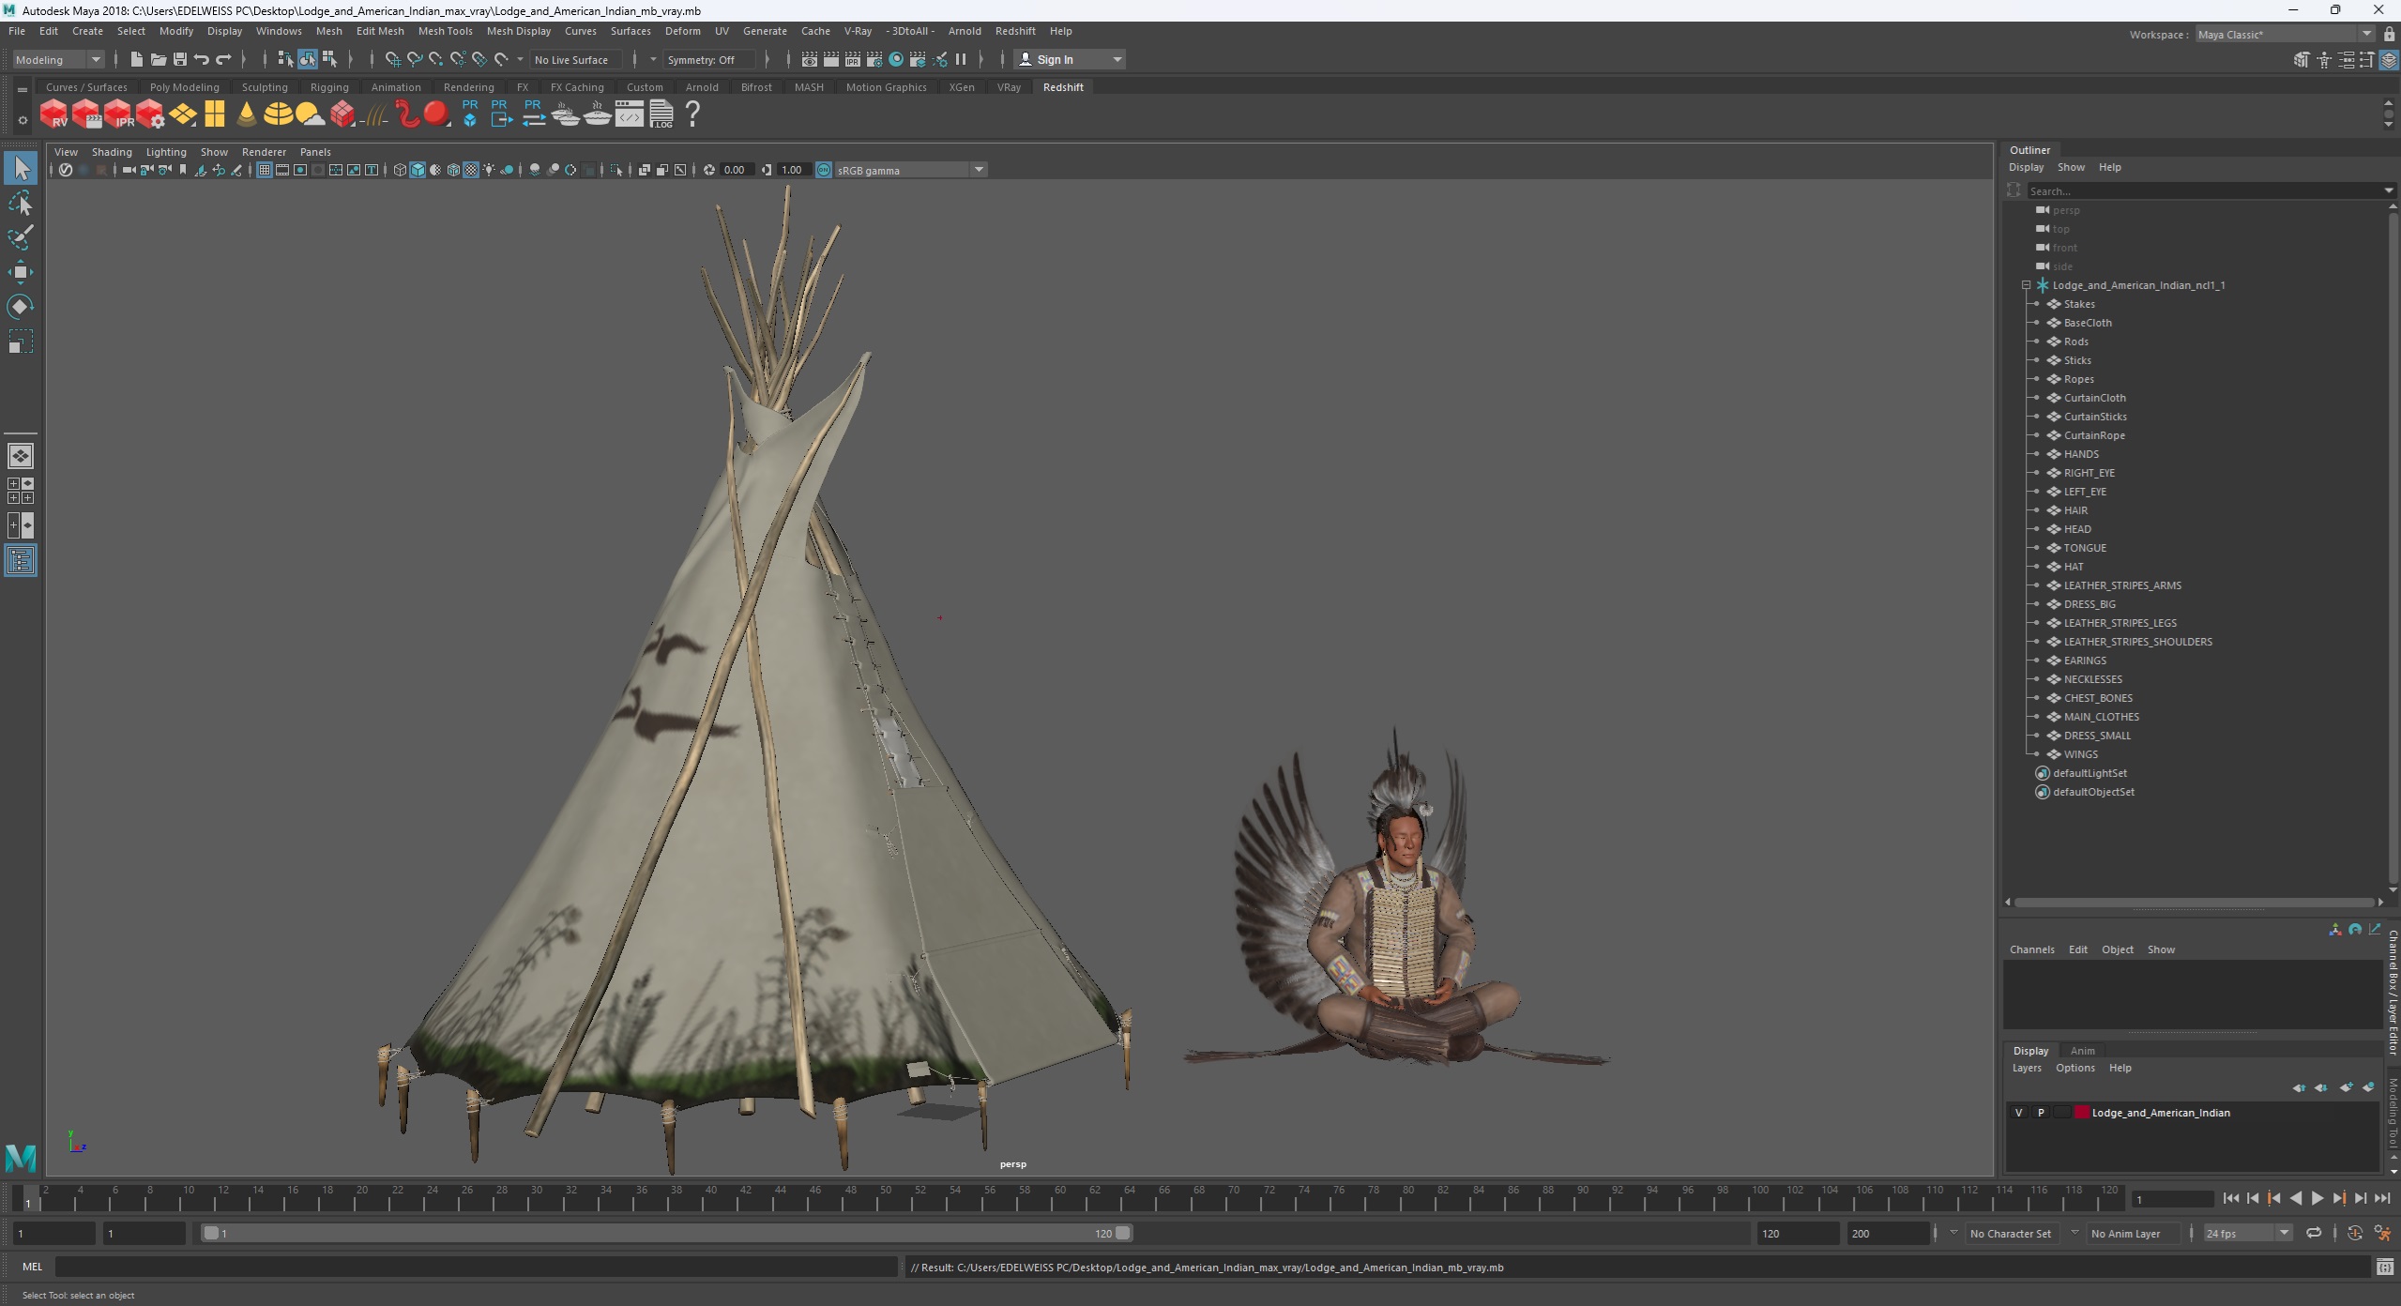This screenshot has height=1306, width=2401.
Task: Click the Redshift RV render view icon
Action: click(x=53, y=114)
